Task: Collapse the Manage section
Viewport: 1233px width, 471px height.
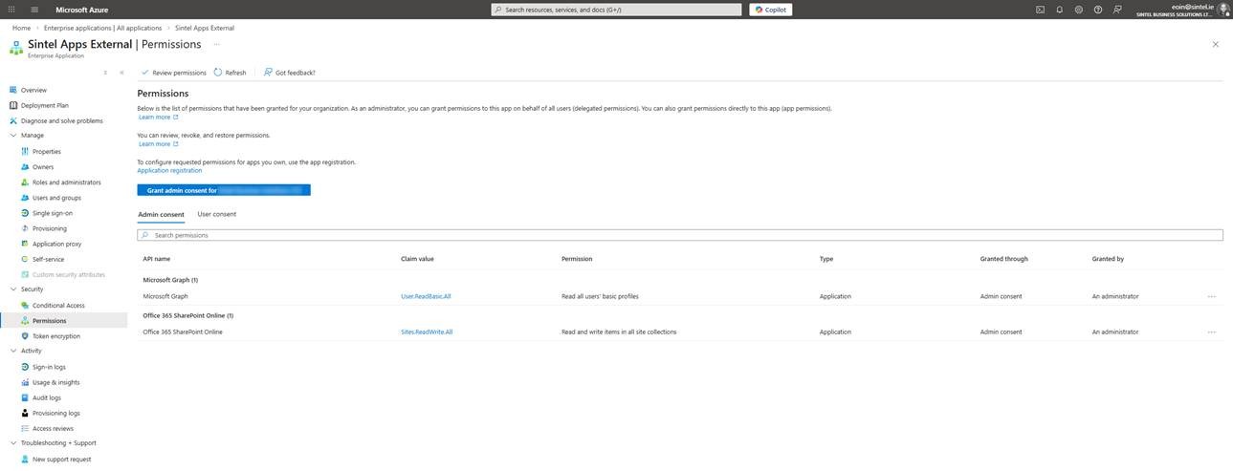Action: [x=13, y=136]
